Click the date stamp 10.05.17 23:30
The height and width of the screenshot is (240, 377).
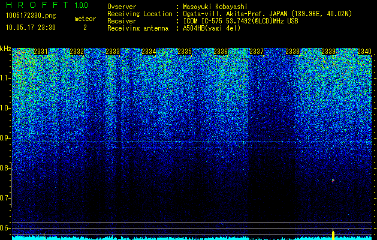click(31, 28)
